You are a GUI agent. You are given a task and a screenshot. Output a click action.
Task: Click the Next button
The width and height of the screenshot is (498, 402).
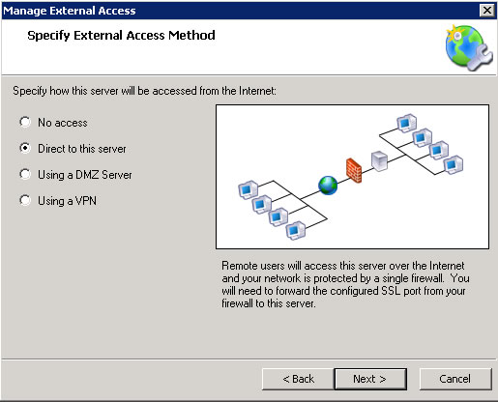(x=370, y=379)
